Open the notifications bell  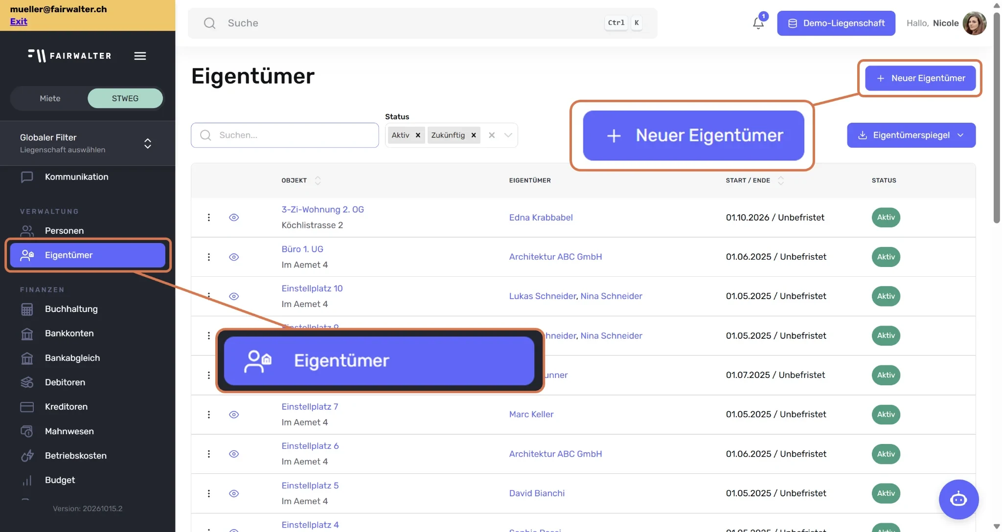point(758,23)
